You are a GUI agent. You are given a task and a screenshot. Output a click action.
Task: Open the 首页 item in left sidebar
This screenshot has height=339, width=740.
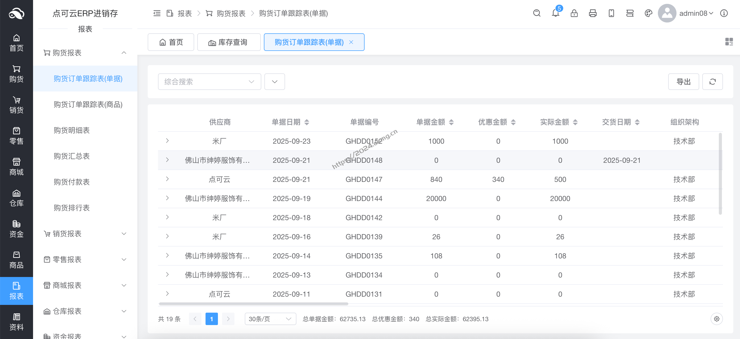tap(16, 43)
